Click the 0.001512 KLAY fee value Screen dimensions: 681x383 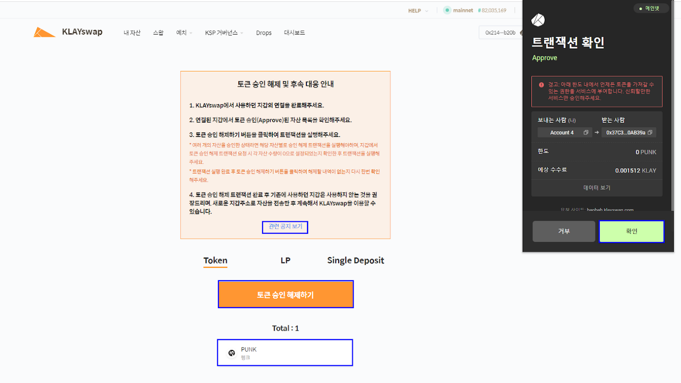tap(636, 171)
